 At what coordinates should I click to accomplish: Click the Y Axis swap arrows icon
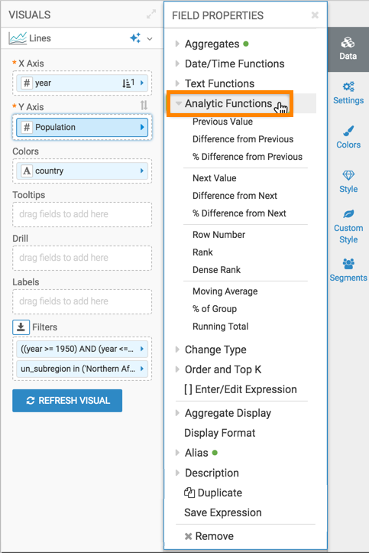144,105
